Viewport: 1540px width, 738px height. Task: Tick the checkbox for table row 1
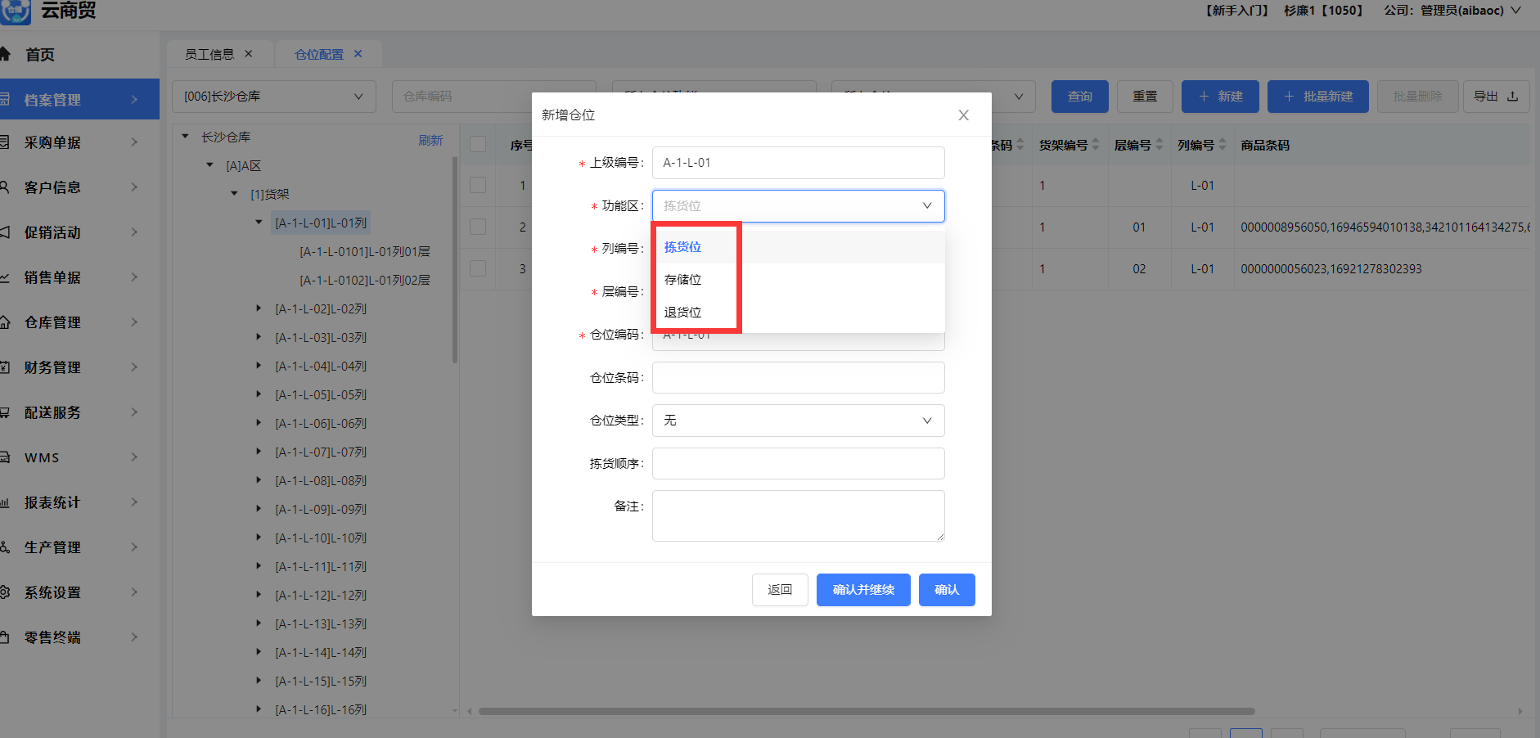478,186
